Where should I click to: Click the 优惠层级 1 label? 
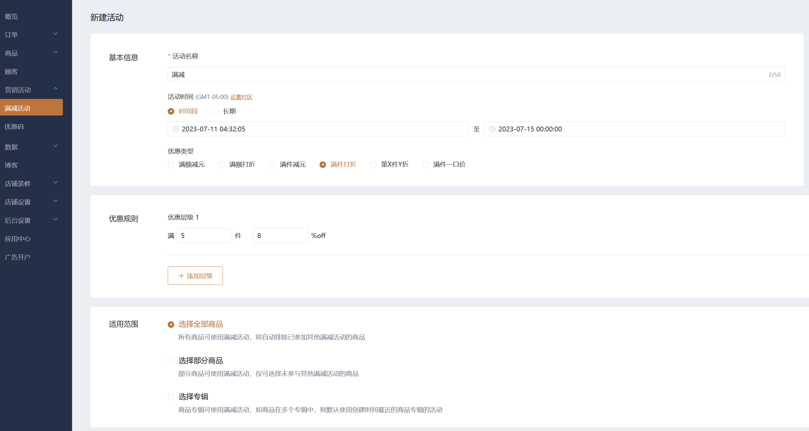pos(183,217)
